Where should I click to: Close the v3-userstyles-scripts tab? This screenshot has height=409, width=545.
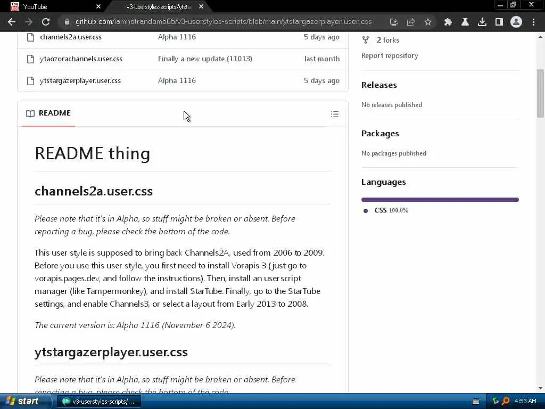point(201,6)
